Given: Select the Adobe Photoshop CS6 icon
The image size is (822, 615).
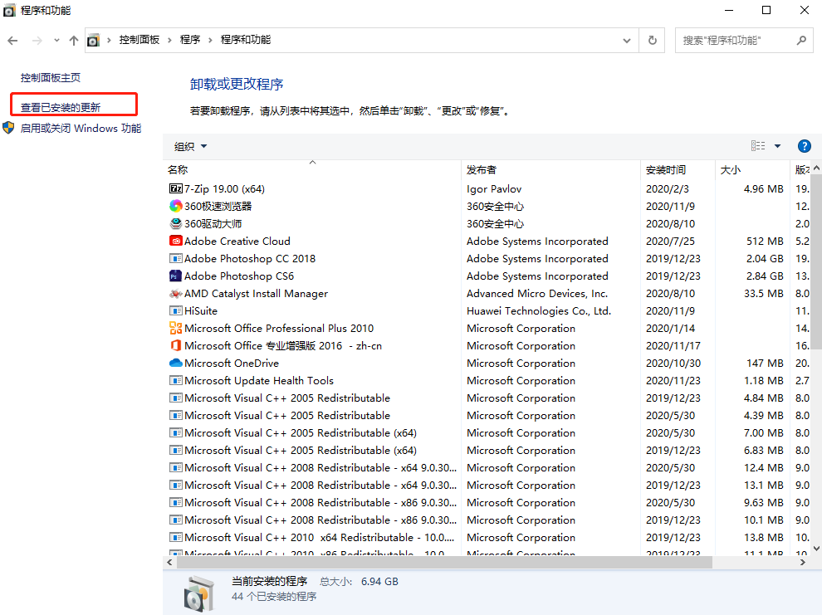Looking at the screenshot, I should click(x=175, y=276).
